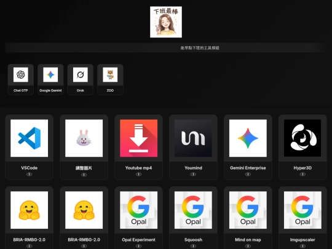Click the VSCode card label
332x249 pixels.
pos(30,168)
